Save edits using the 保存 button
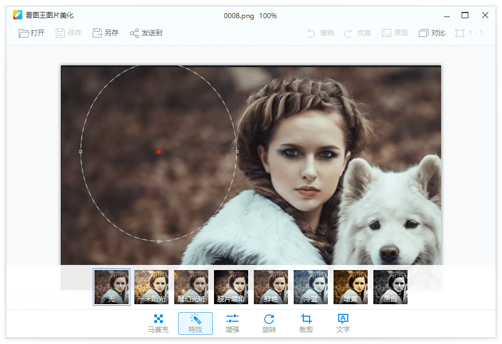 (68, 32)
